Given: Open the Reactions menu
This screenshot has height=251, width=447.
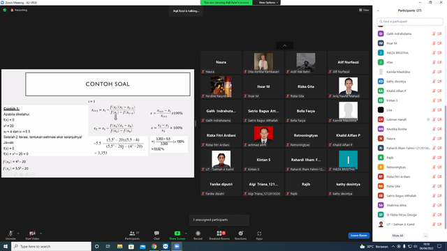Looking at the screenshot, I should (240, 235).
